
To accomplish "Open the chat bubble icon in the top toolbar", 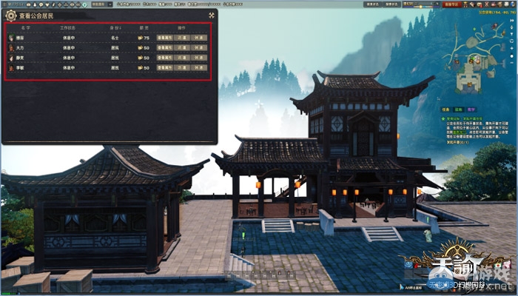I will click(x=41, y=4).
